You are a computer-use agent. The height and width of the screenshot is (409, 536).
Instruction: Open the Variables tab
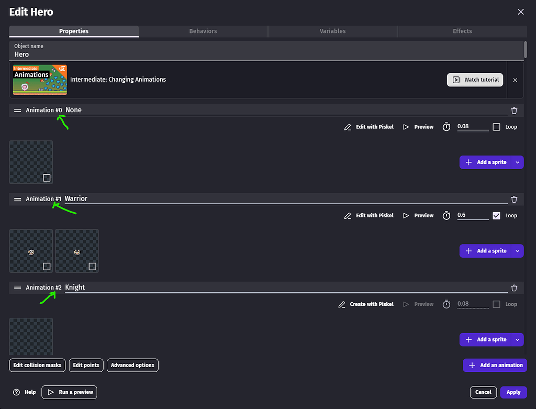pos(332,31)
